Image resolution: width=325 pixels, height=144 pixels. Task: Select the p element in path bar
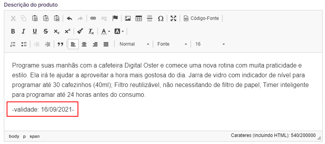tap(25, 136)
